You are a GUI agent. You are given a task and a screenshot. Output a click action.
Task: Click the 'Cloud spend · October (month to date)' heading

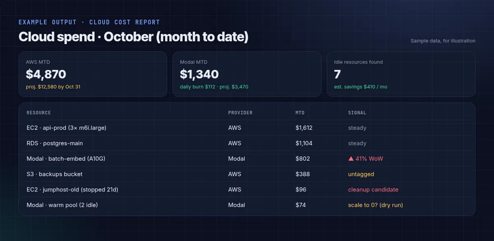pos(133,37)
